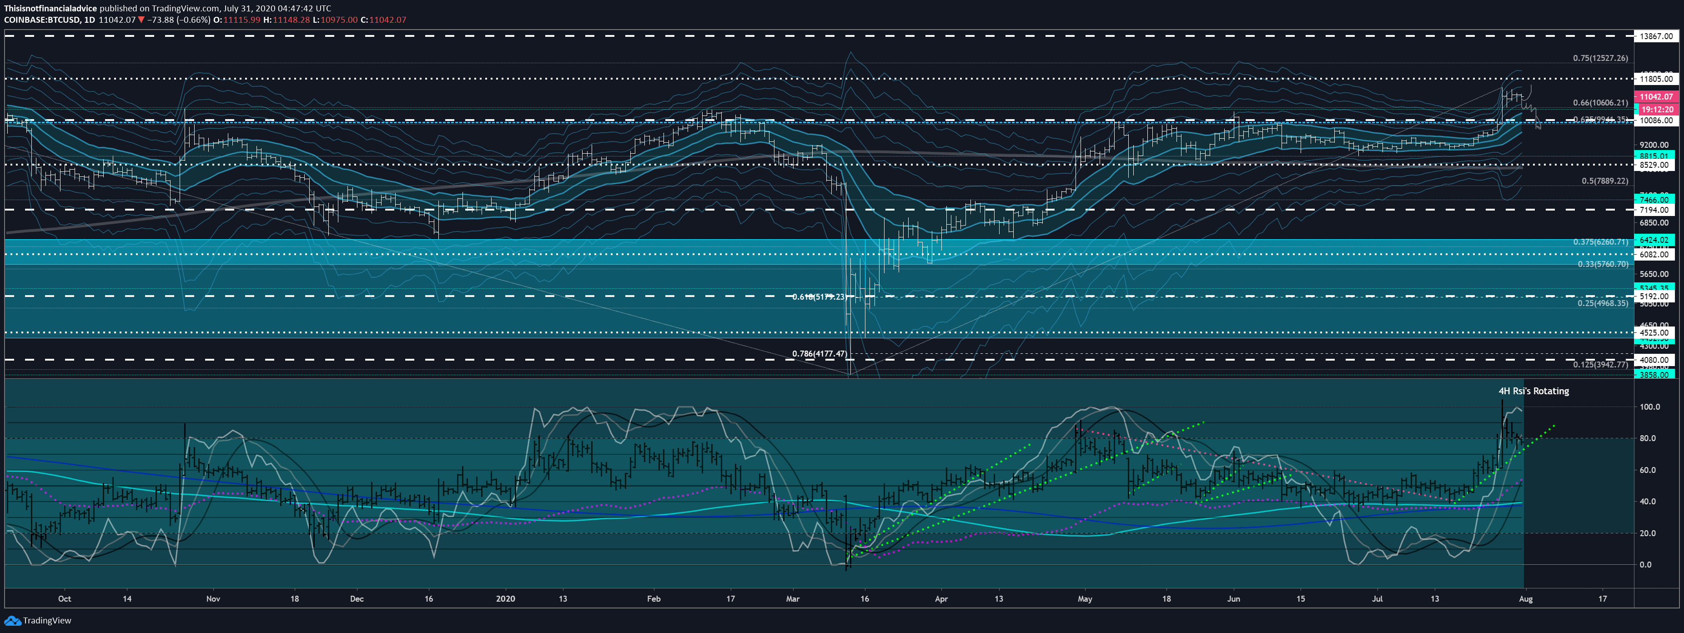Click the 0.5(7889.22) Fibonacci label
Viewport: 1684px width, 633px height.
[1605, 181]
